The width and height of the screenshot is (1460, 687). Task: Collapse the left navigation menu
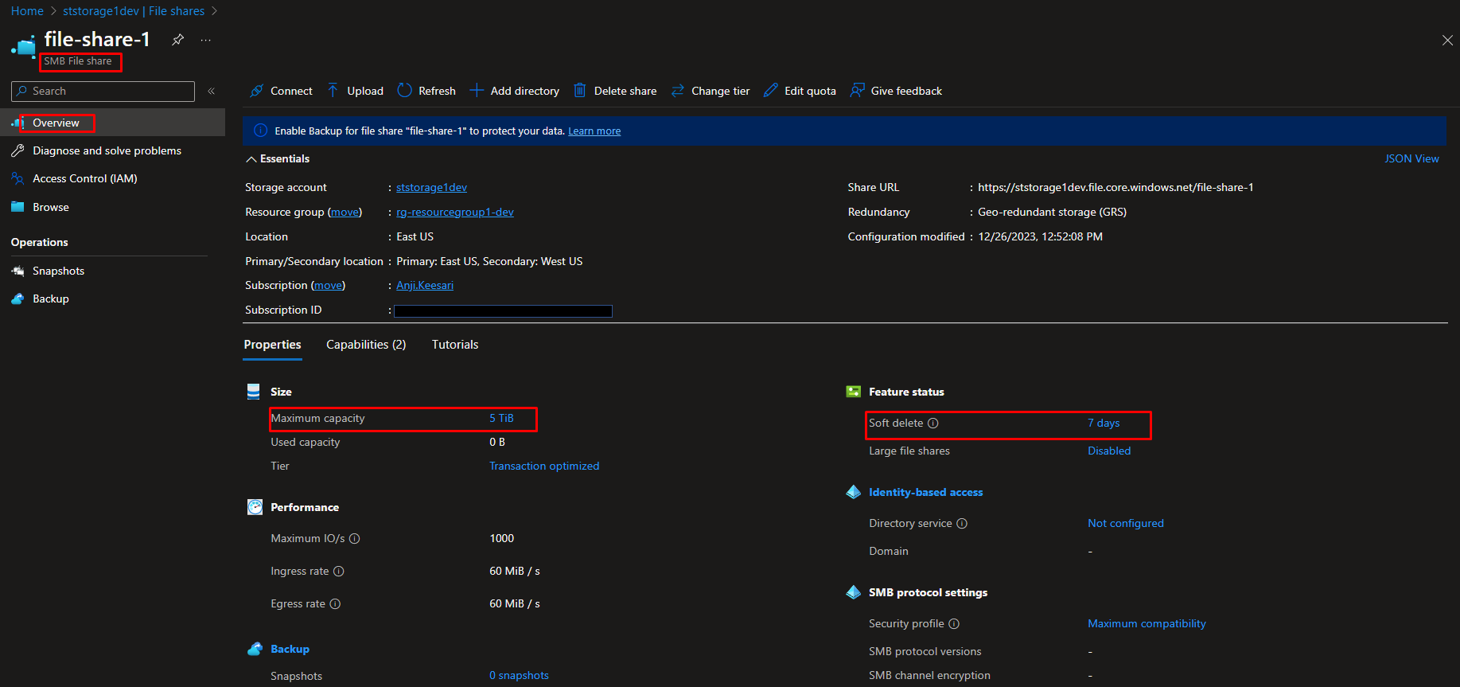point(212,91)
